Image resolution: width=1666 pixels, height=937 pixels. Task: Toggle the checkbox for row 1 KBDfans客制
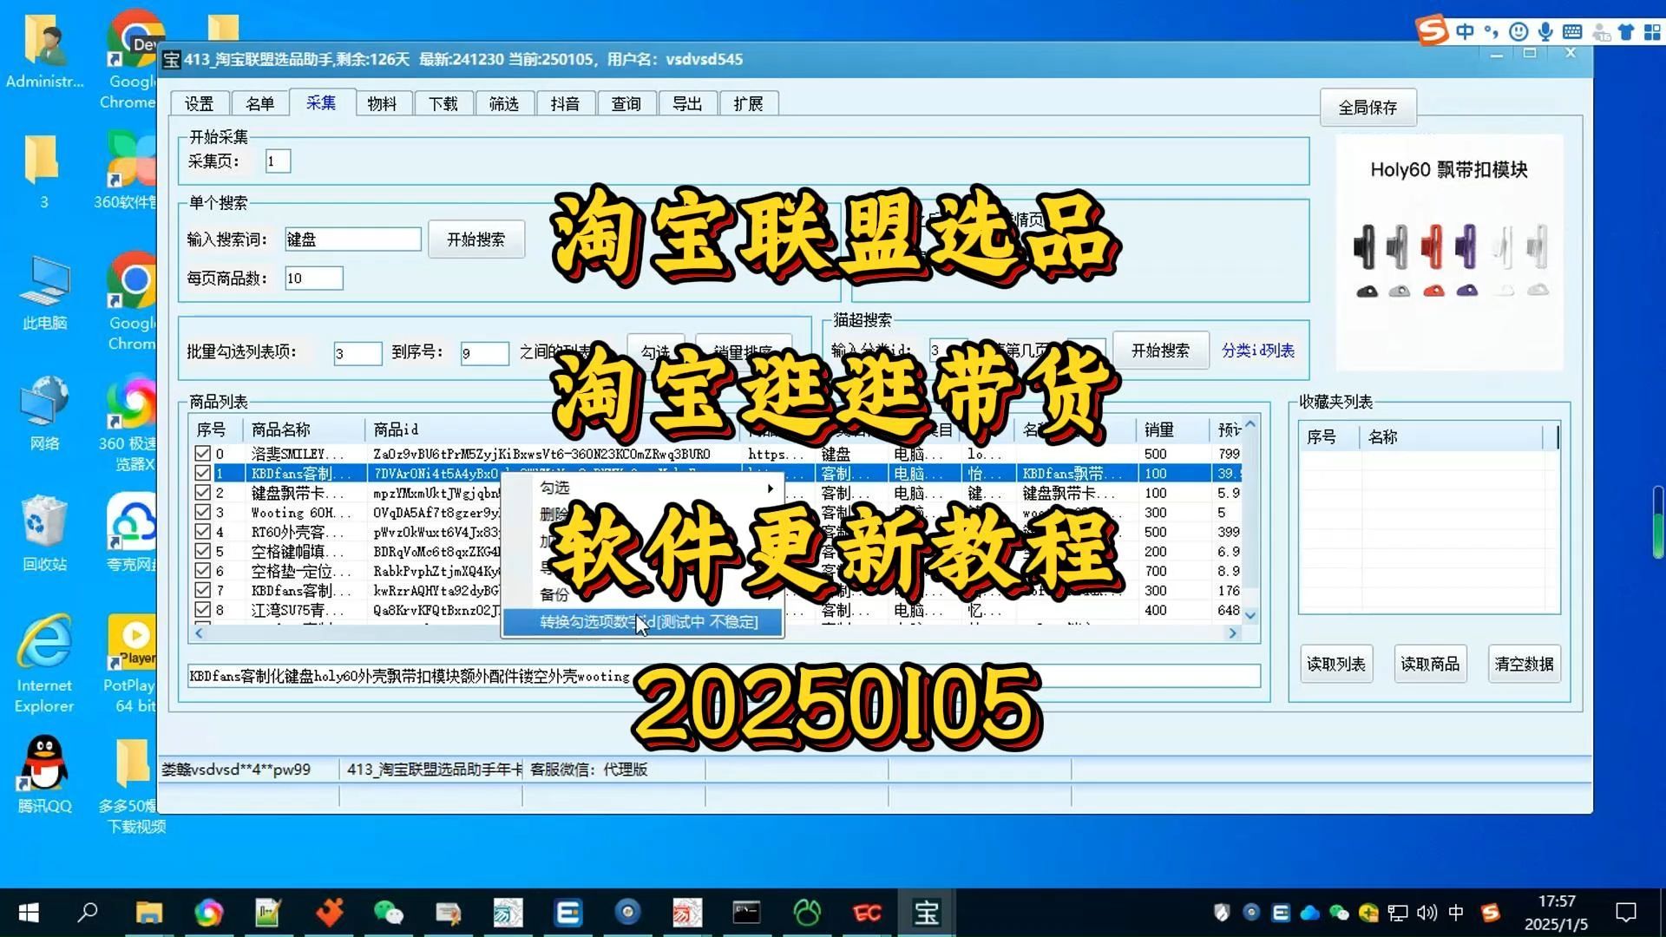pyautogui.click(x=202, y=473)
